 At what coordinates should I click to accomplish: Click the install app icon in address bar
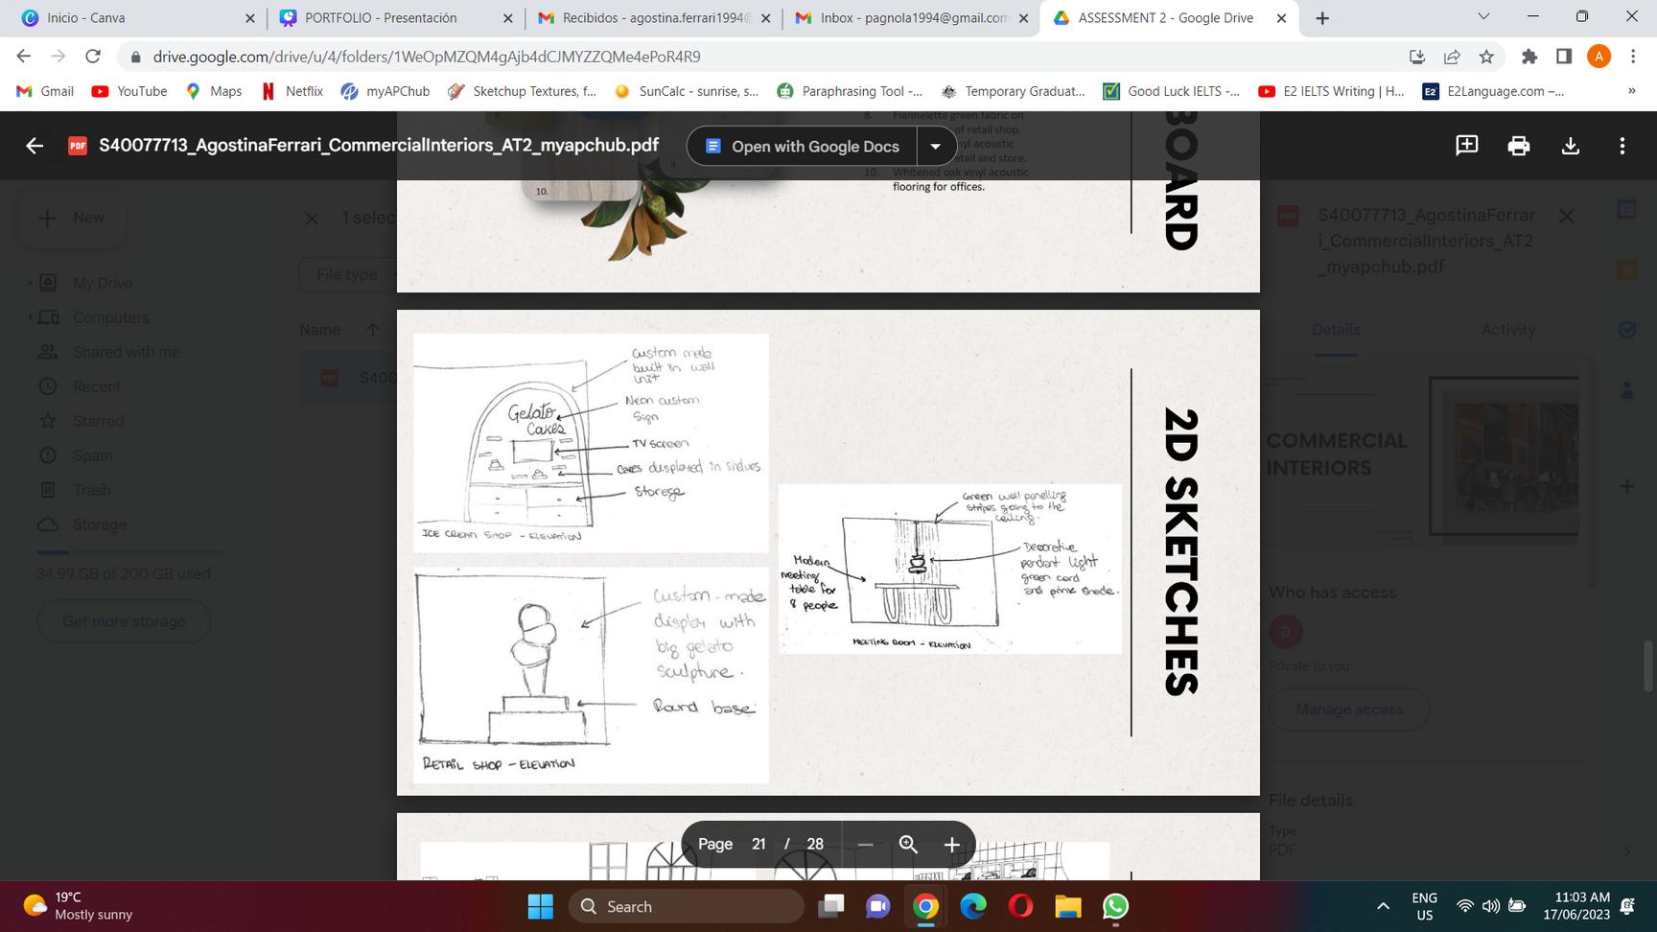coord(1417,57)
